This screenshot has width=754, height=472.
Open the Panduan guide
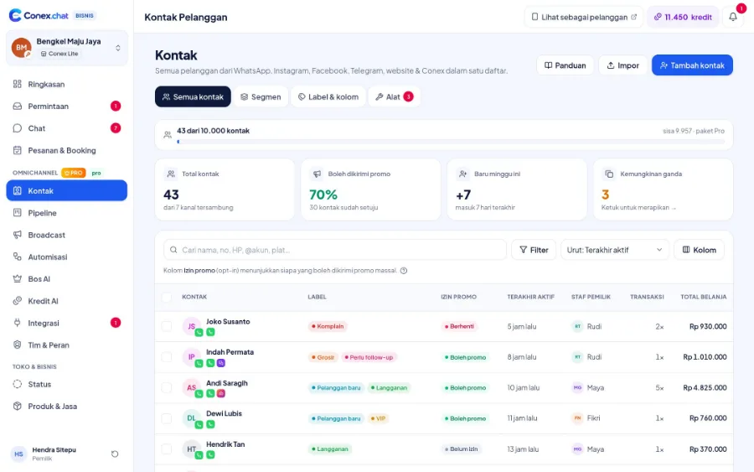point(565,65)
